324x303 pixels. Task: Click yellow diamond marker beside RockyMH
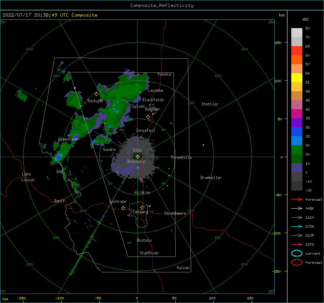tap(96, 94)
